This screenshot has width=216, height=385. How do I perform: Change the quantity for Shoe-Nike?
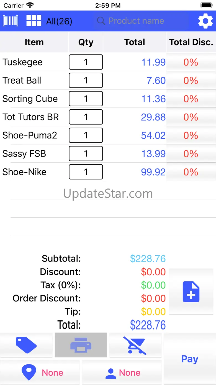86,172
